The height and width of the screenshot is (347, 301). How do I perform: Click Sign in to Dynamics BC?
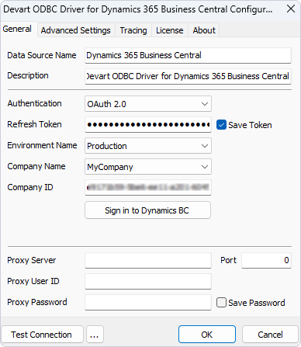coord(147,210)
